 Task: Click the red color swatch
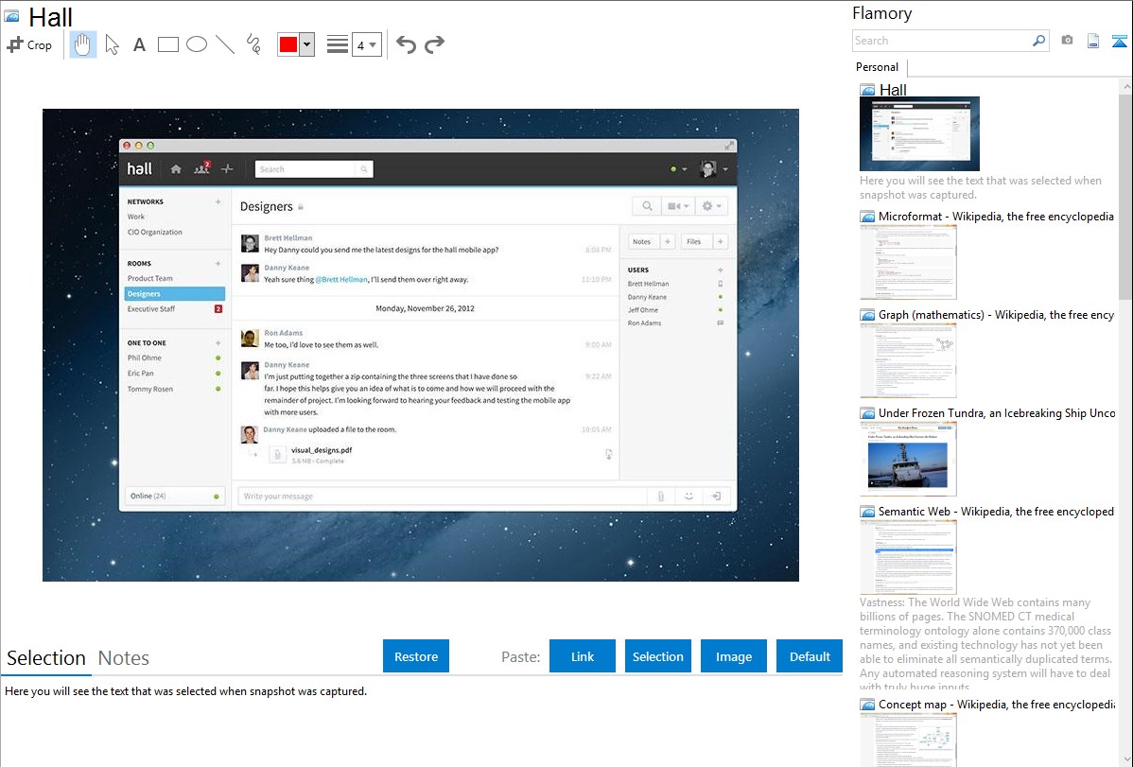click(288, 44)
